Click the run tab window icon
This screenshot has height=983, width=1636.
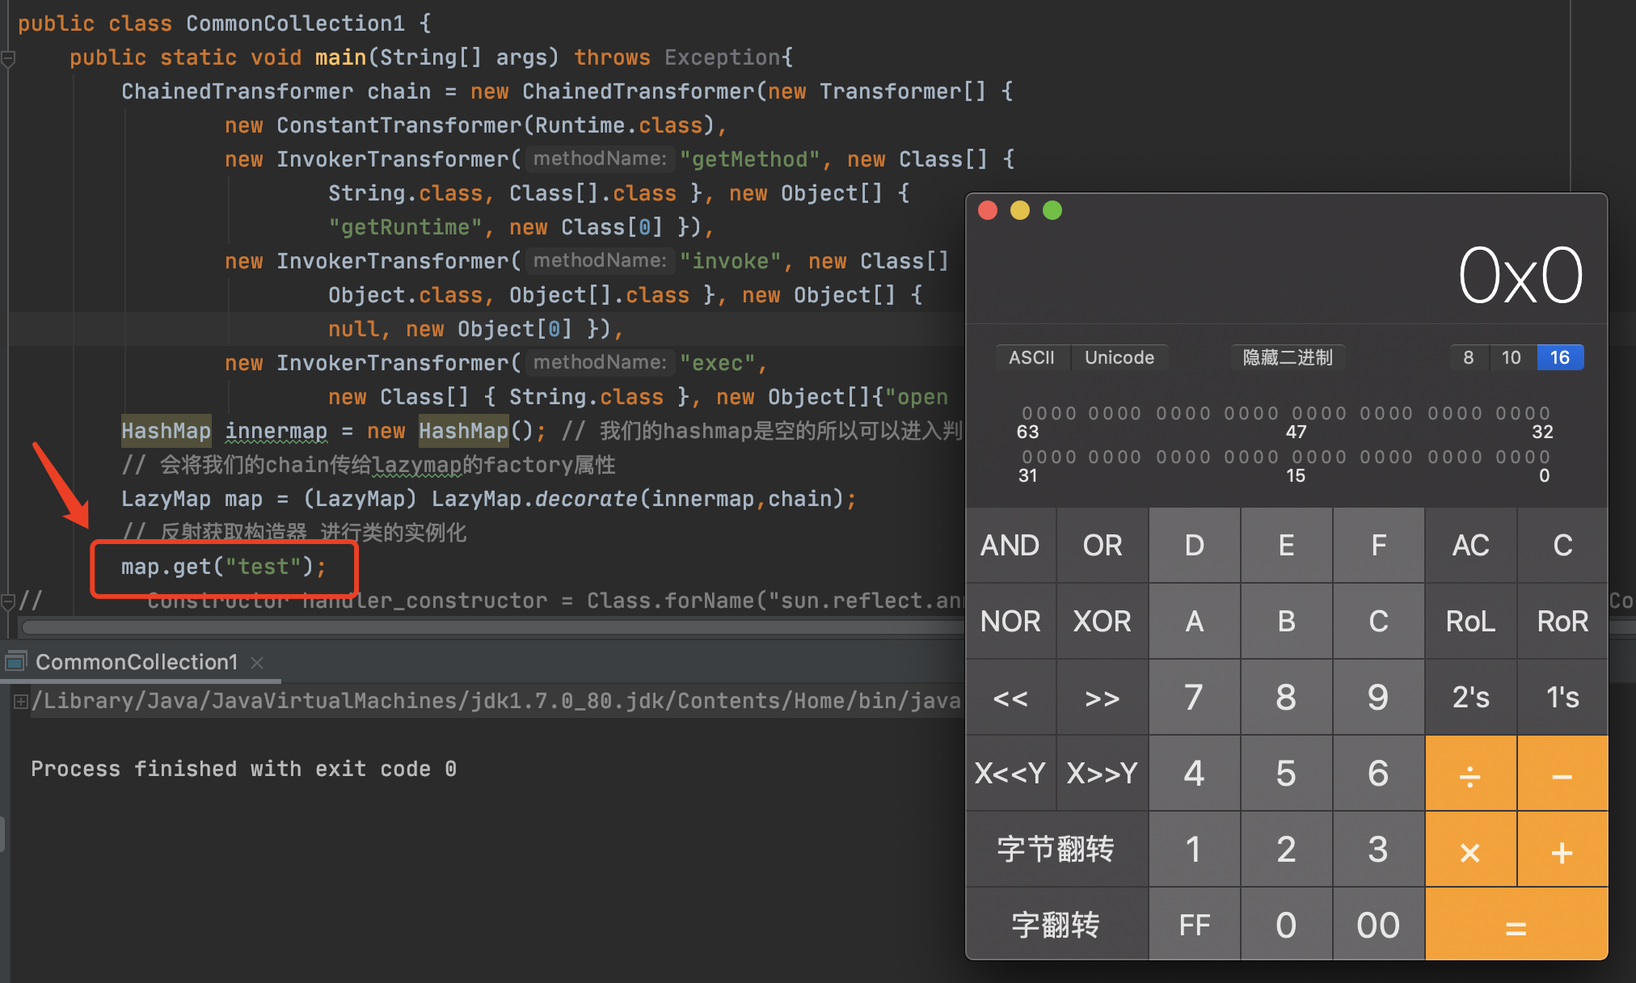[16, 661]
